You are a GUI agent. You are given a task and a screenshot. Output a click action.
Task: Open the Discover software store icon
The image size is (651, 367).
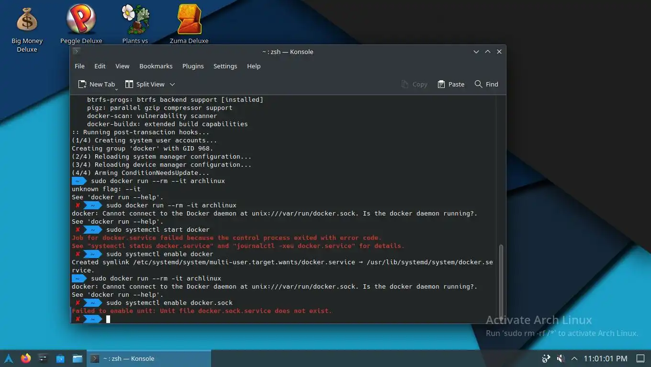coord(60,358)
